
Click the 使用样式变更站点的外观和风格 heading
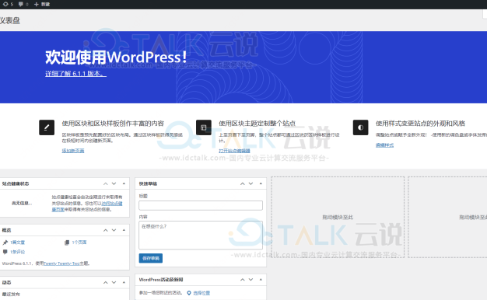420,124
